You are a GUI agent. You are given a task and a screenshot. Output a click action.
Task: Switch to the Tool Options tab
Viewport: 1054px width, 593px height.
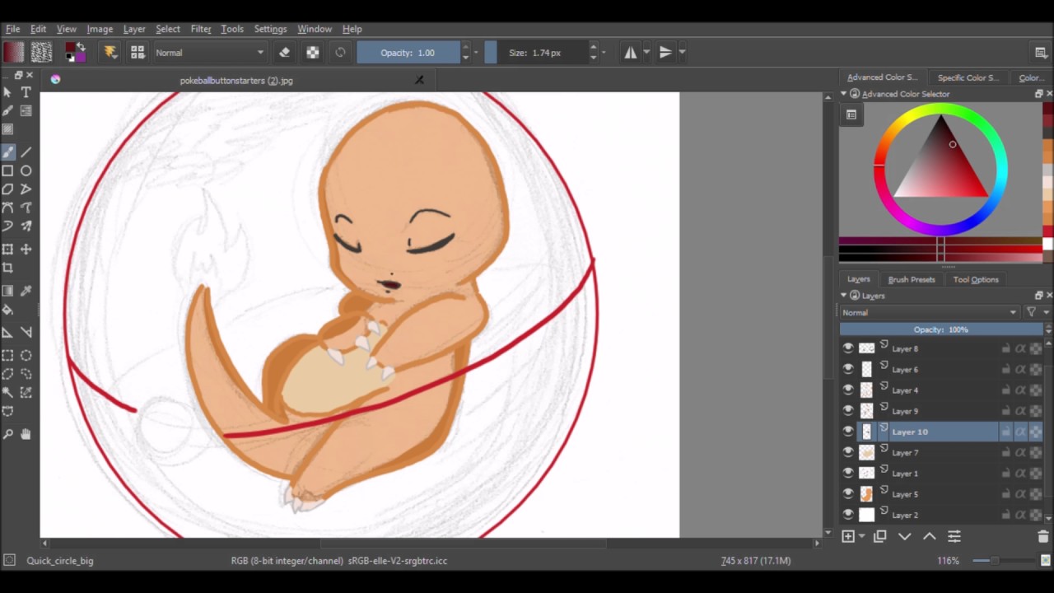976,279
